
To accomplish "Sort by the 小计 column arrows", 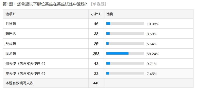I will tap(99, 14).
